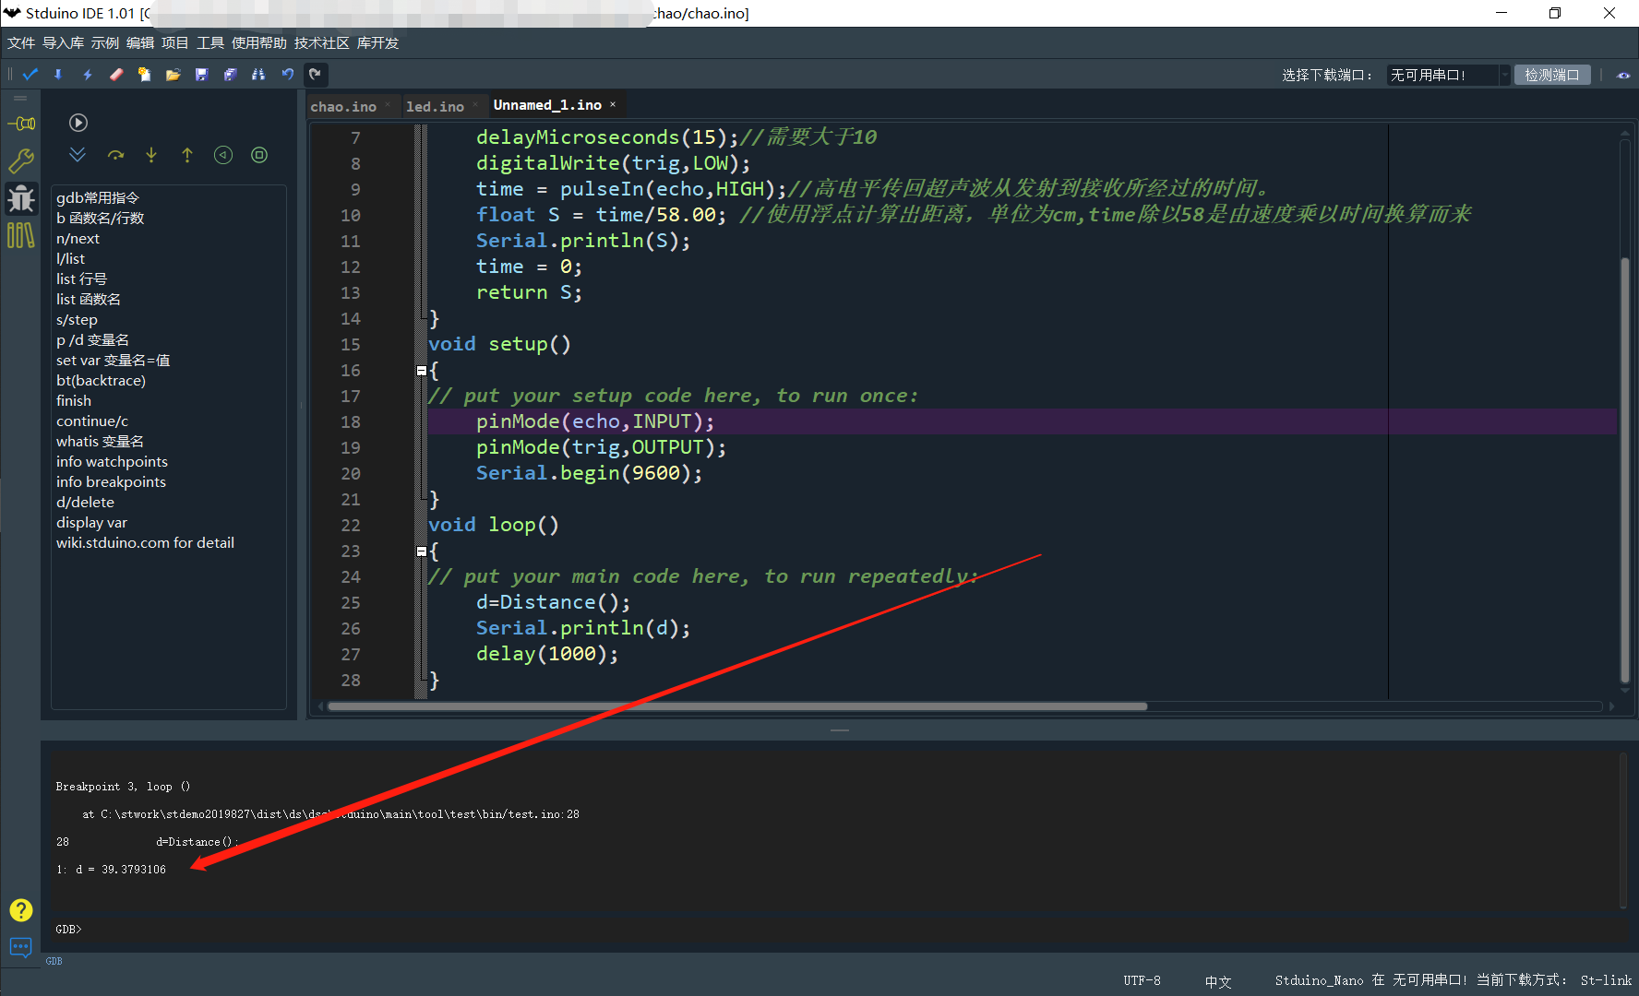Select 'b 函数名/行数' in gdb command list
The image size is (1639, 996).
[x=101, y=219]
